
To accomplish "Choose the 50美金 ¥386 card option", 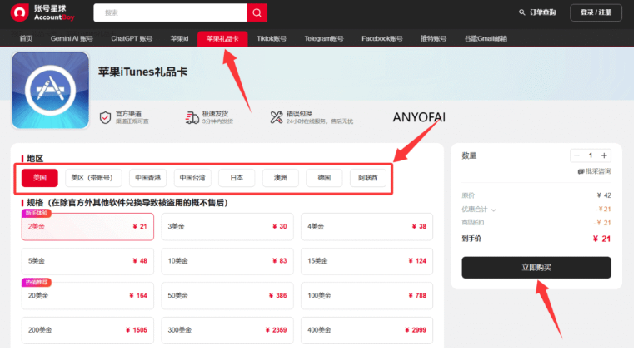I will point(227,296).
